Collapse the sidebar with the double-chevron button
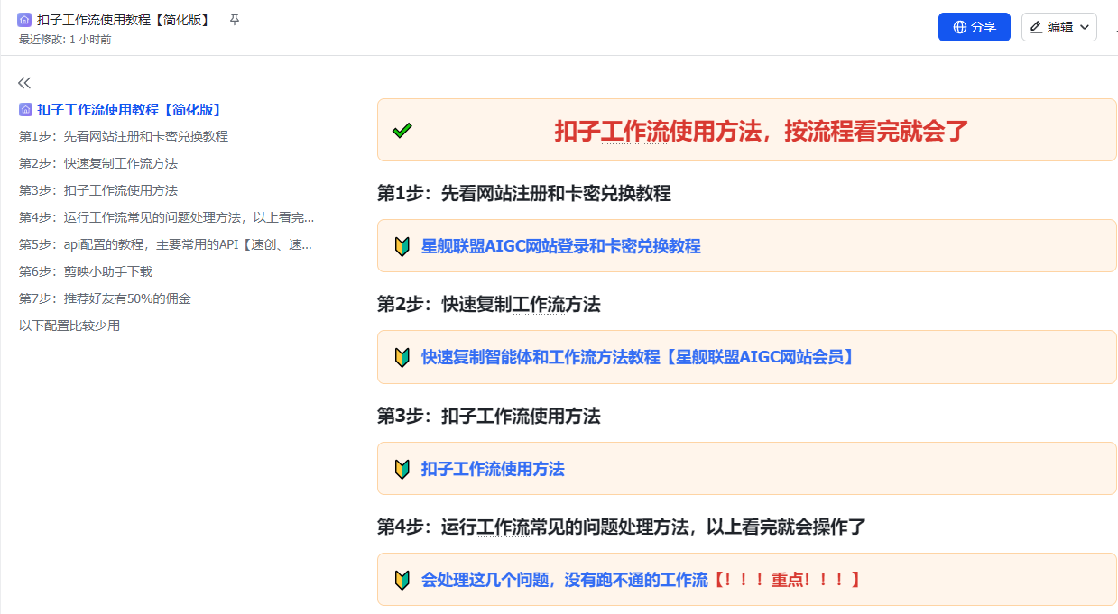The height and width of the screenshot is (614, 1118). coord(24,82)
